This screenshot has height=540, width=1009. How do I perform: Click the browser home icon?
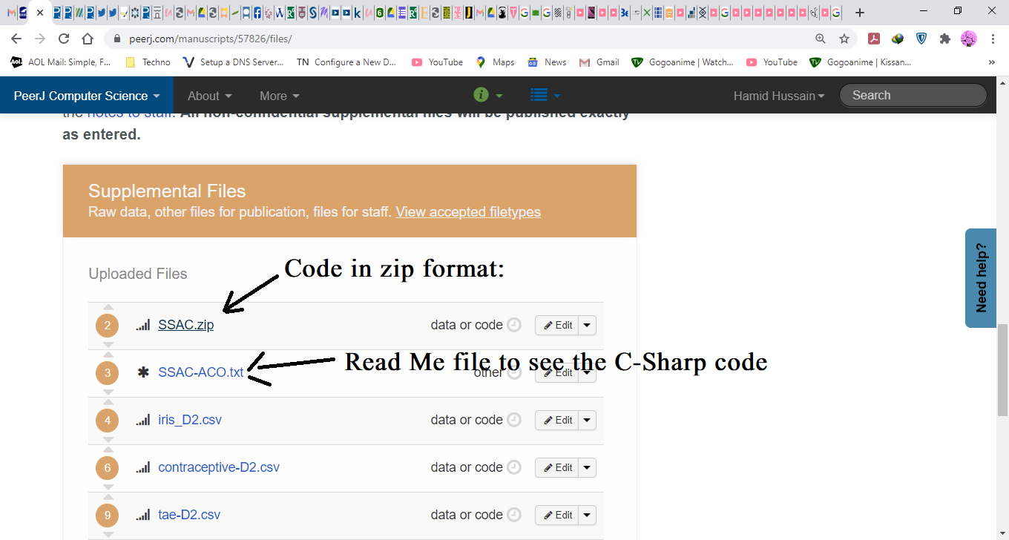[88, 39]
